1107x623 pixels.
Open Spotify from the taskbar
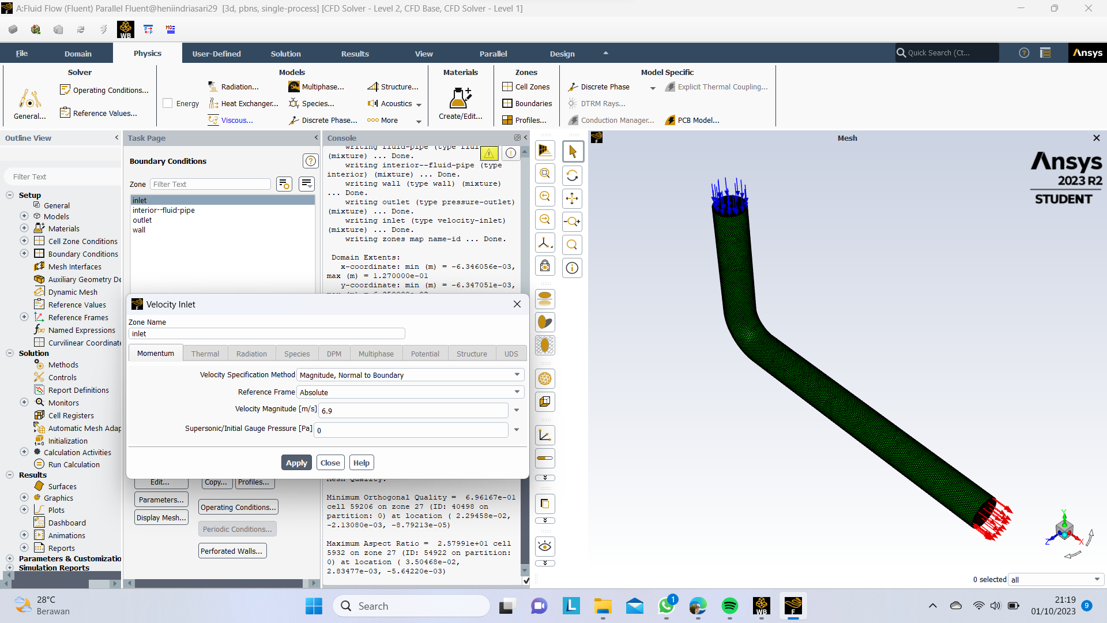(x=729, y=606)
